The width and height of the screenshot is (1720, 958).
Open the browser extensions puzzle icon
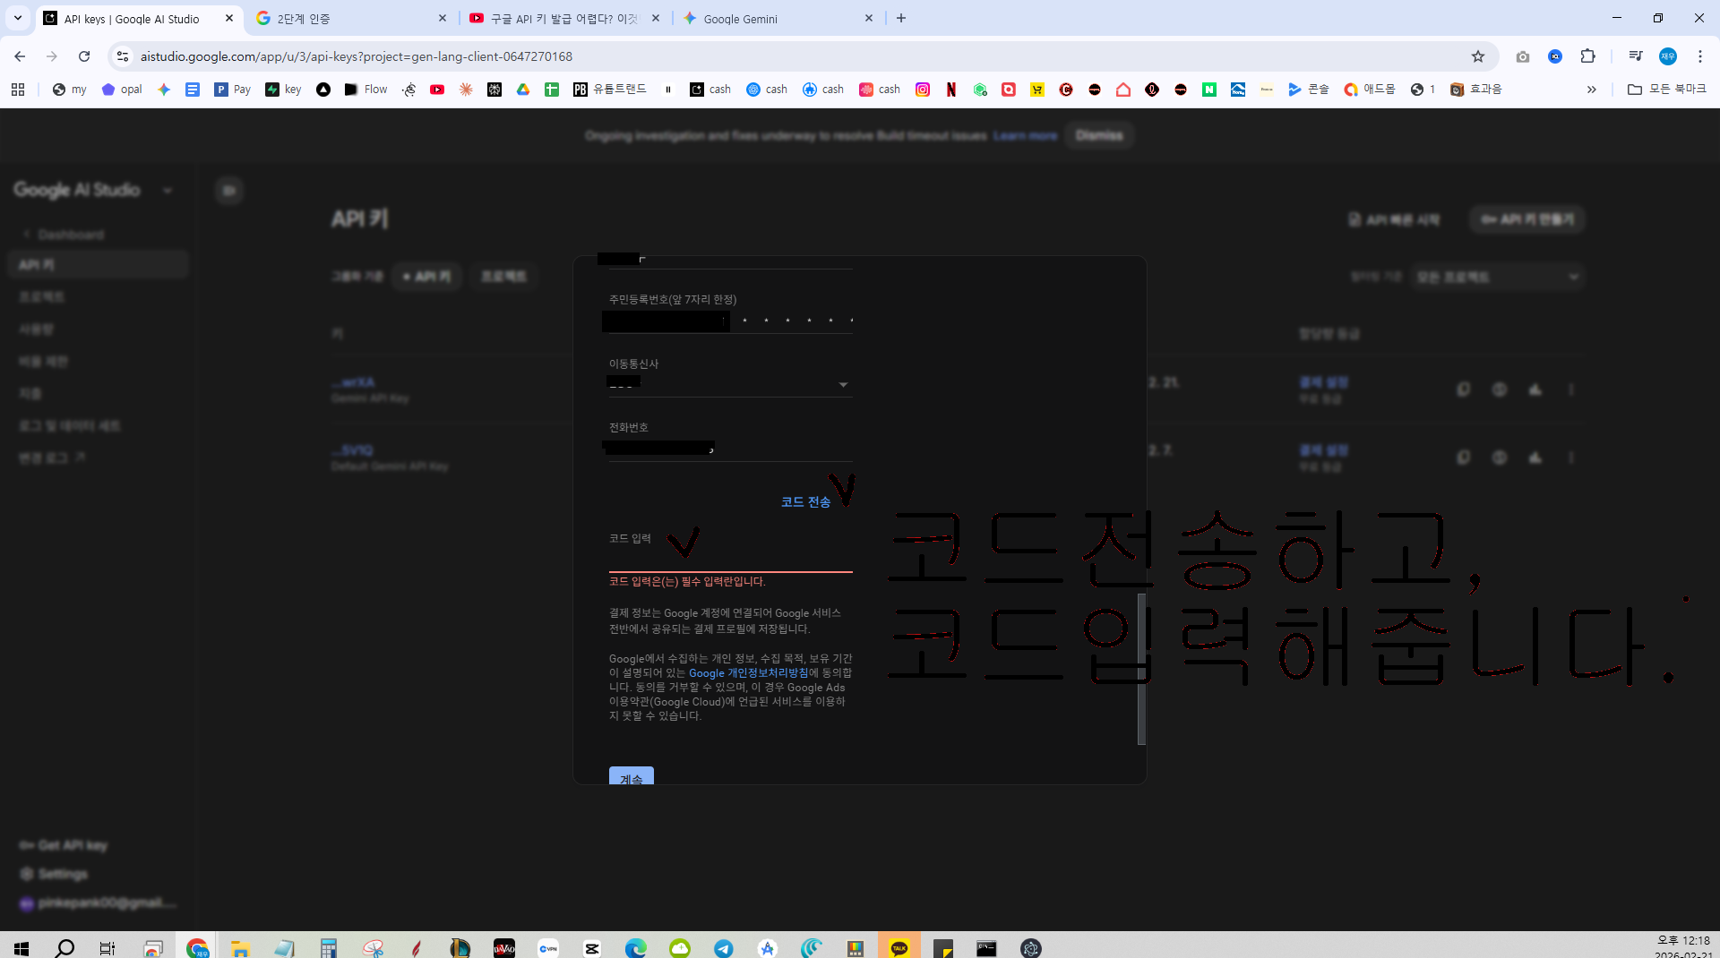coord(1587,56)
